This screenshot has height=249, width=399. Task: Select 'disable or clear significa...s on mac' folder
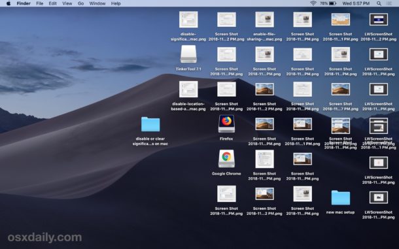(150, 124)
